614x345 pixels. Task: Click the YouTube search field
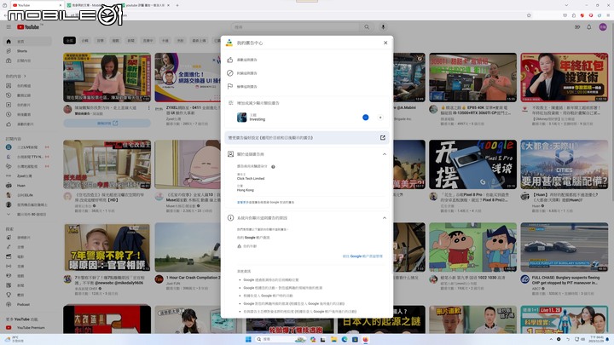point(295,27)
